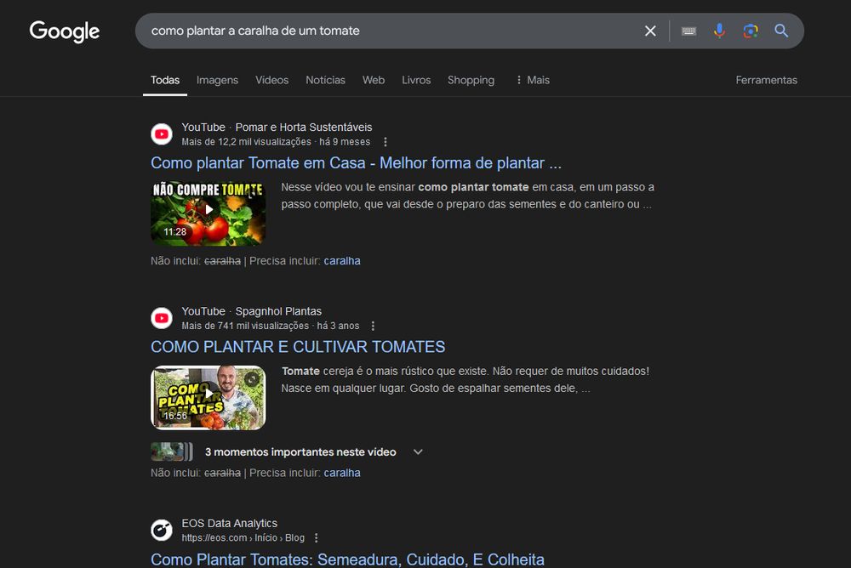This screenshot has height=568, width=851.
Task: Switch to the Notícias tab
Action: tap(325, 80)
